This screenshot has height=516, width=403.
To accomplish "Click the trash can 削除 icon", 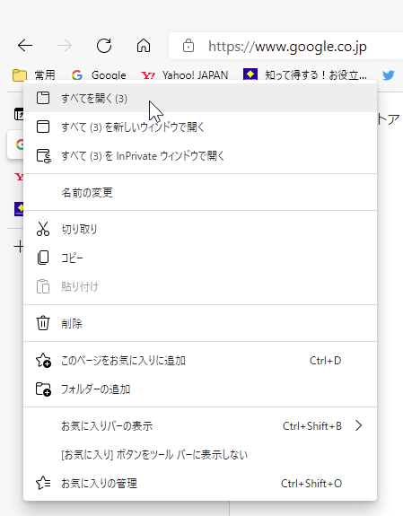I will tap(43, 323).
